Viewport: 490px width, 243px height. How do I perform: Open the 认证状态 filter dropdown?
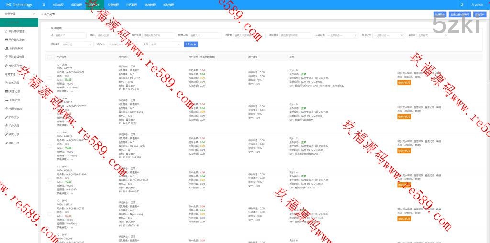pos(343,35)
